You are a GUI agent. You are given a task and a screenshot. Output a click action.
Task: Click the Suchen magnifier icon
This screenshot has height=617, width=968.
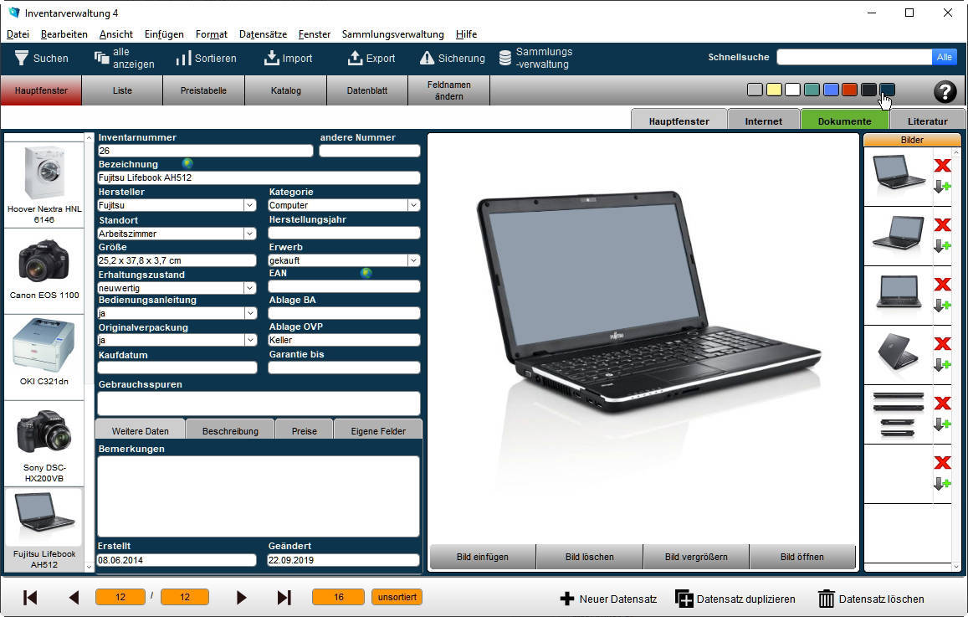[x=21, y=58]
